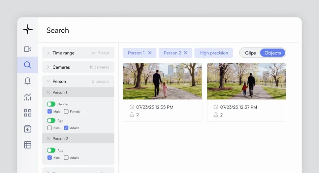Delete Person 2 section with its X

[x=48, y=138]
